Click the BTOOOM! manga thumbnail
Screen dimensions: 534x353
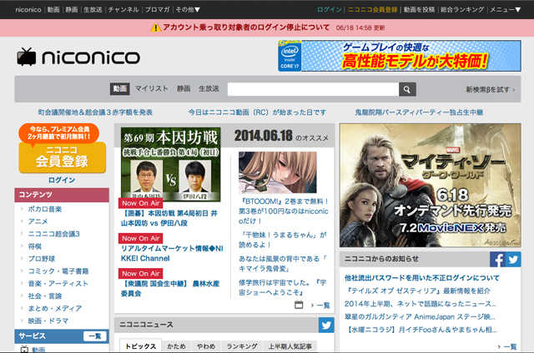pyautogui.click(x=278, y=172)
